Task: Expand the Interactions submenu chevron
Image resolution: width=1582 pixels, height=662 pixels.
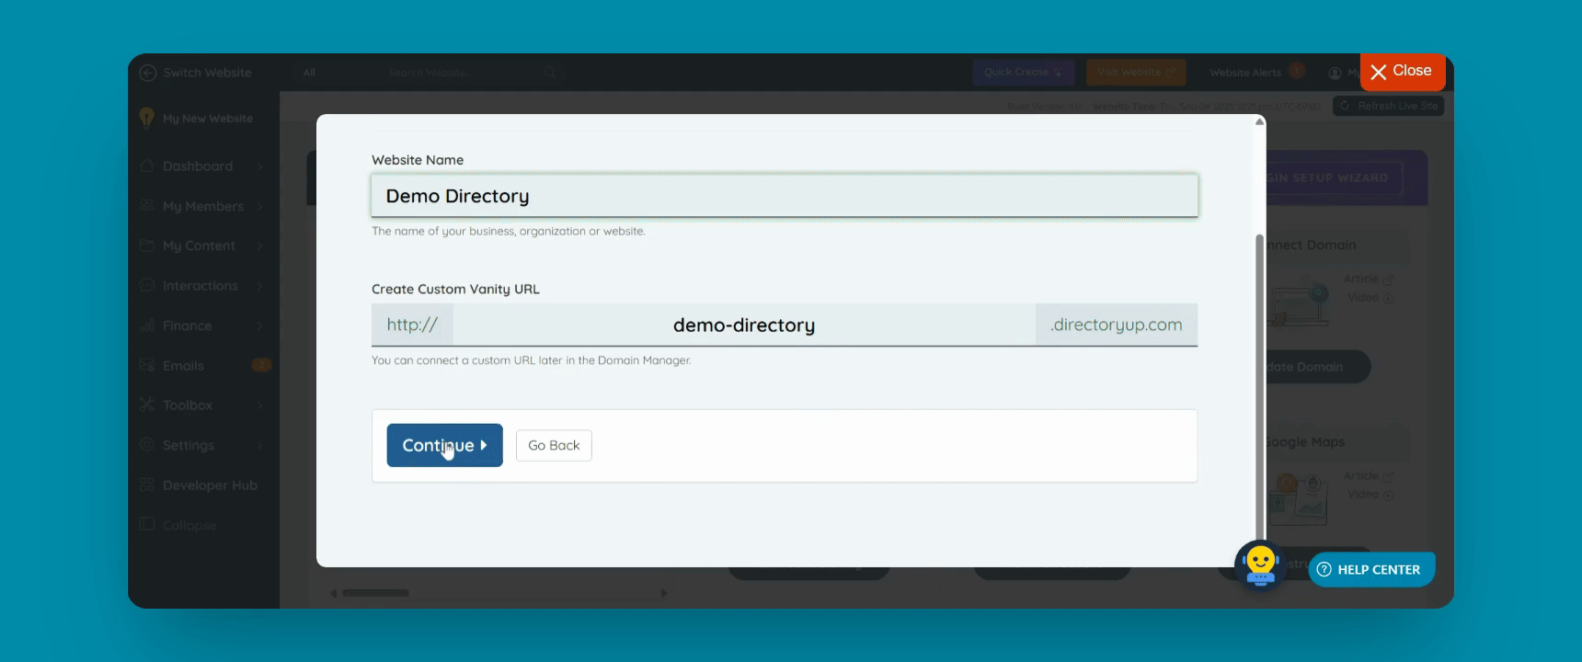Action: pos(260,286)
